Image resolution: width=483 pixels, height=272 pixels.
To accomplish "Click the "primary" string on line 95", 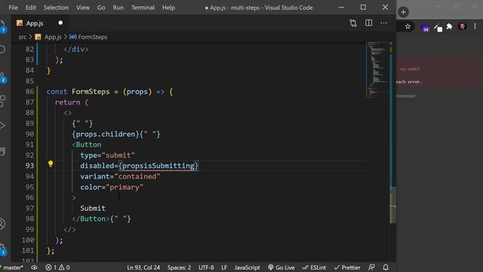I will pyautogui.click(x=125, y=187).
